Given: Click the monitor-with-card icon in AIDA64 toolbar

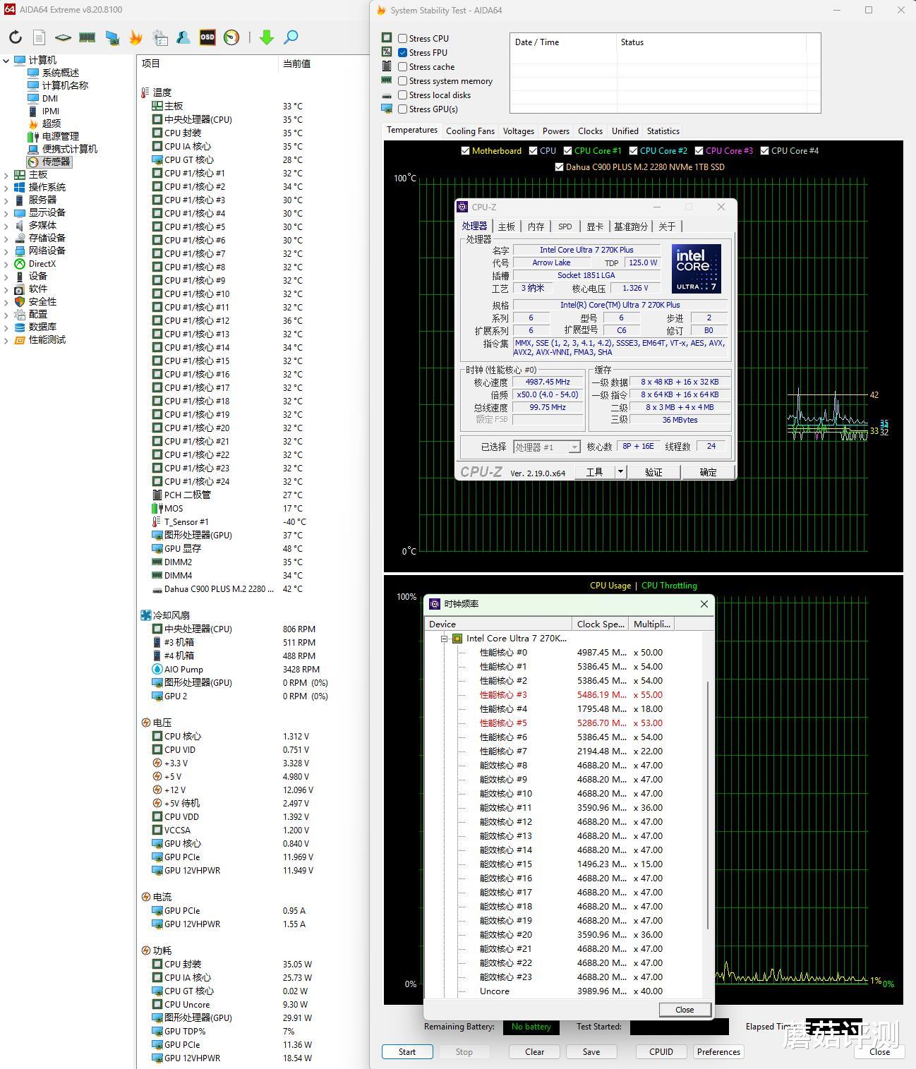Looking at the screenshot, I should pos(112,37).
